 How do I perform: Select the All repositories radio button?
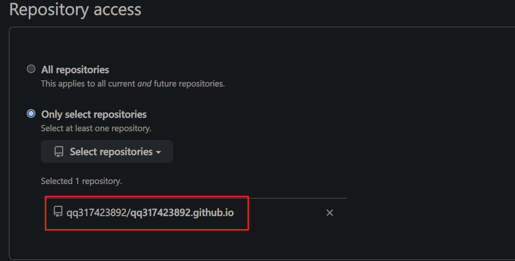(x=31, y=69)
